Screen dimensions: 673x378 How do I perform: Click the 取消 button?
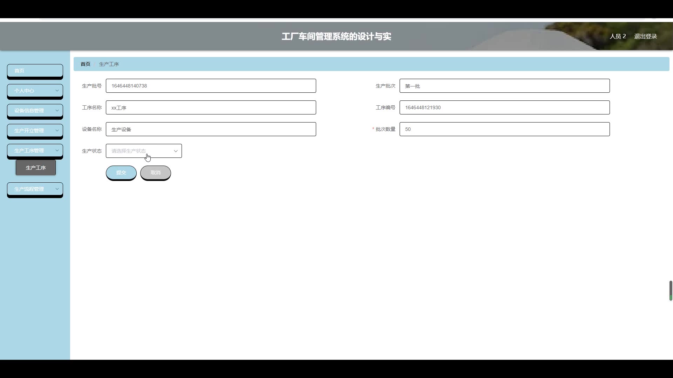point(155,173)
